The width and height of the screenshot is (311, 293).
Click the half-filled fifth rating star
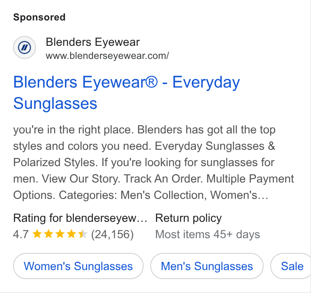83,234
